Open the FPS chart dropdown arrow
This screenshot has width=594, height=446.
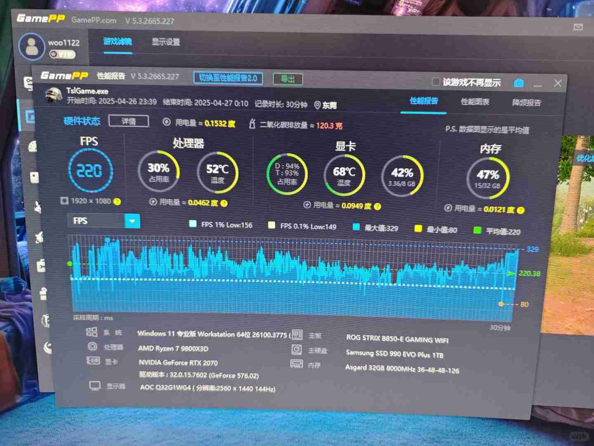tap(132, 221)
